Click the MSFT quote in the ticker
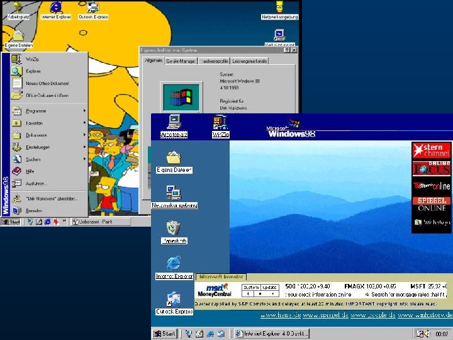Viewport: 453px width, 340px height. click(x=428, y=286)
